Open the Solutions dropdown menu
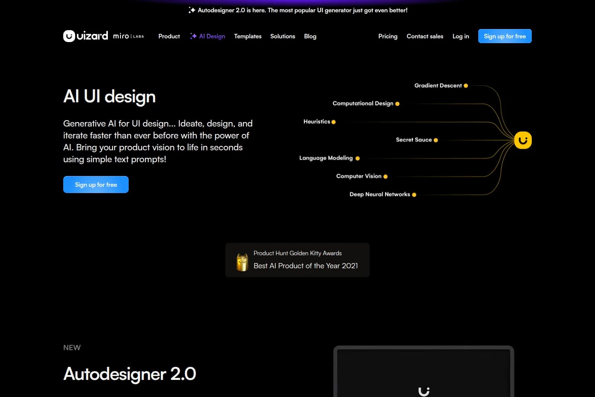 click(x=283, y=36)
